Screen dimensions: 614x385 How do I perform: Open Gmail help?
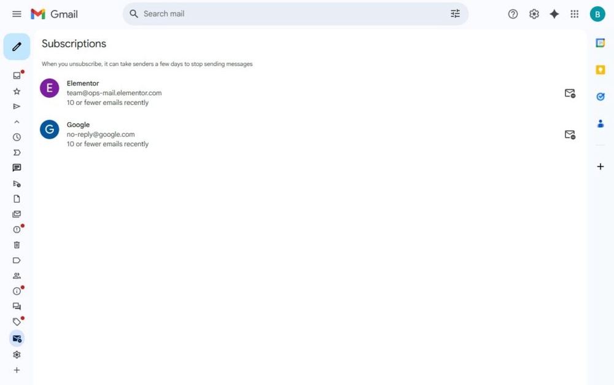click(x=513, y=14)
